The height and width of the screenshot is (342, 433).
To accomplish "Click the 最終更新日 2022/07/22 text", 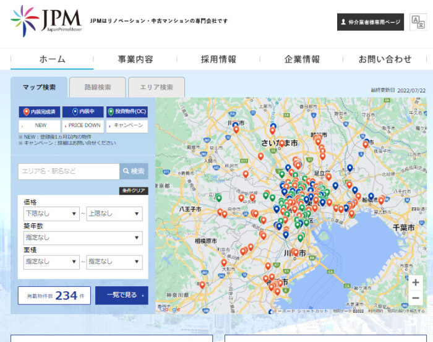I will tap(398, 90).
